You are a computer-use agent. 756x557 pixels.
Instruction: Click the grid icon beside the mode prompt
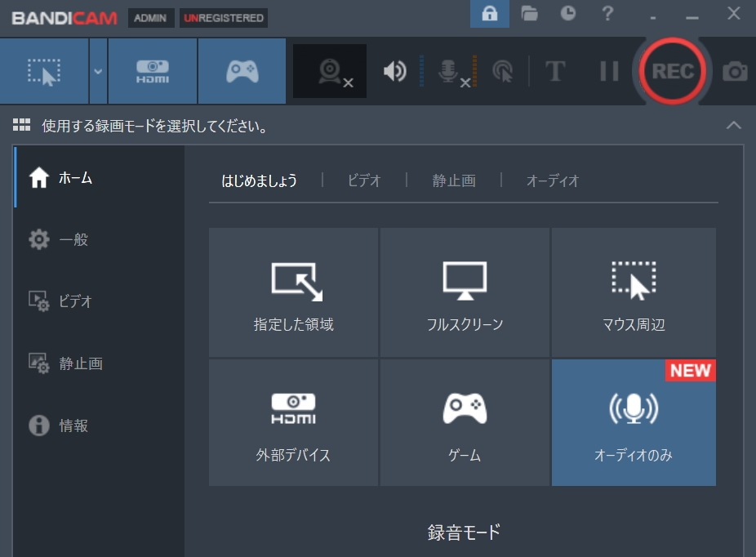coord(22,125)
